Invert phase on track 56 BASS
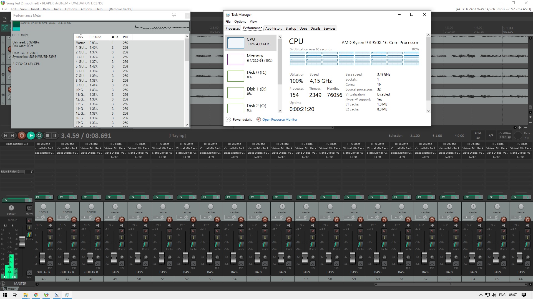533x299 pixels. click(289, 257)
